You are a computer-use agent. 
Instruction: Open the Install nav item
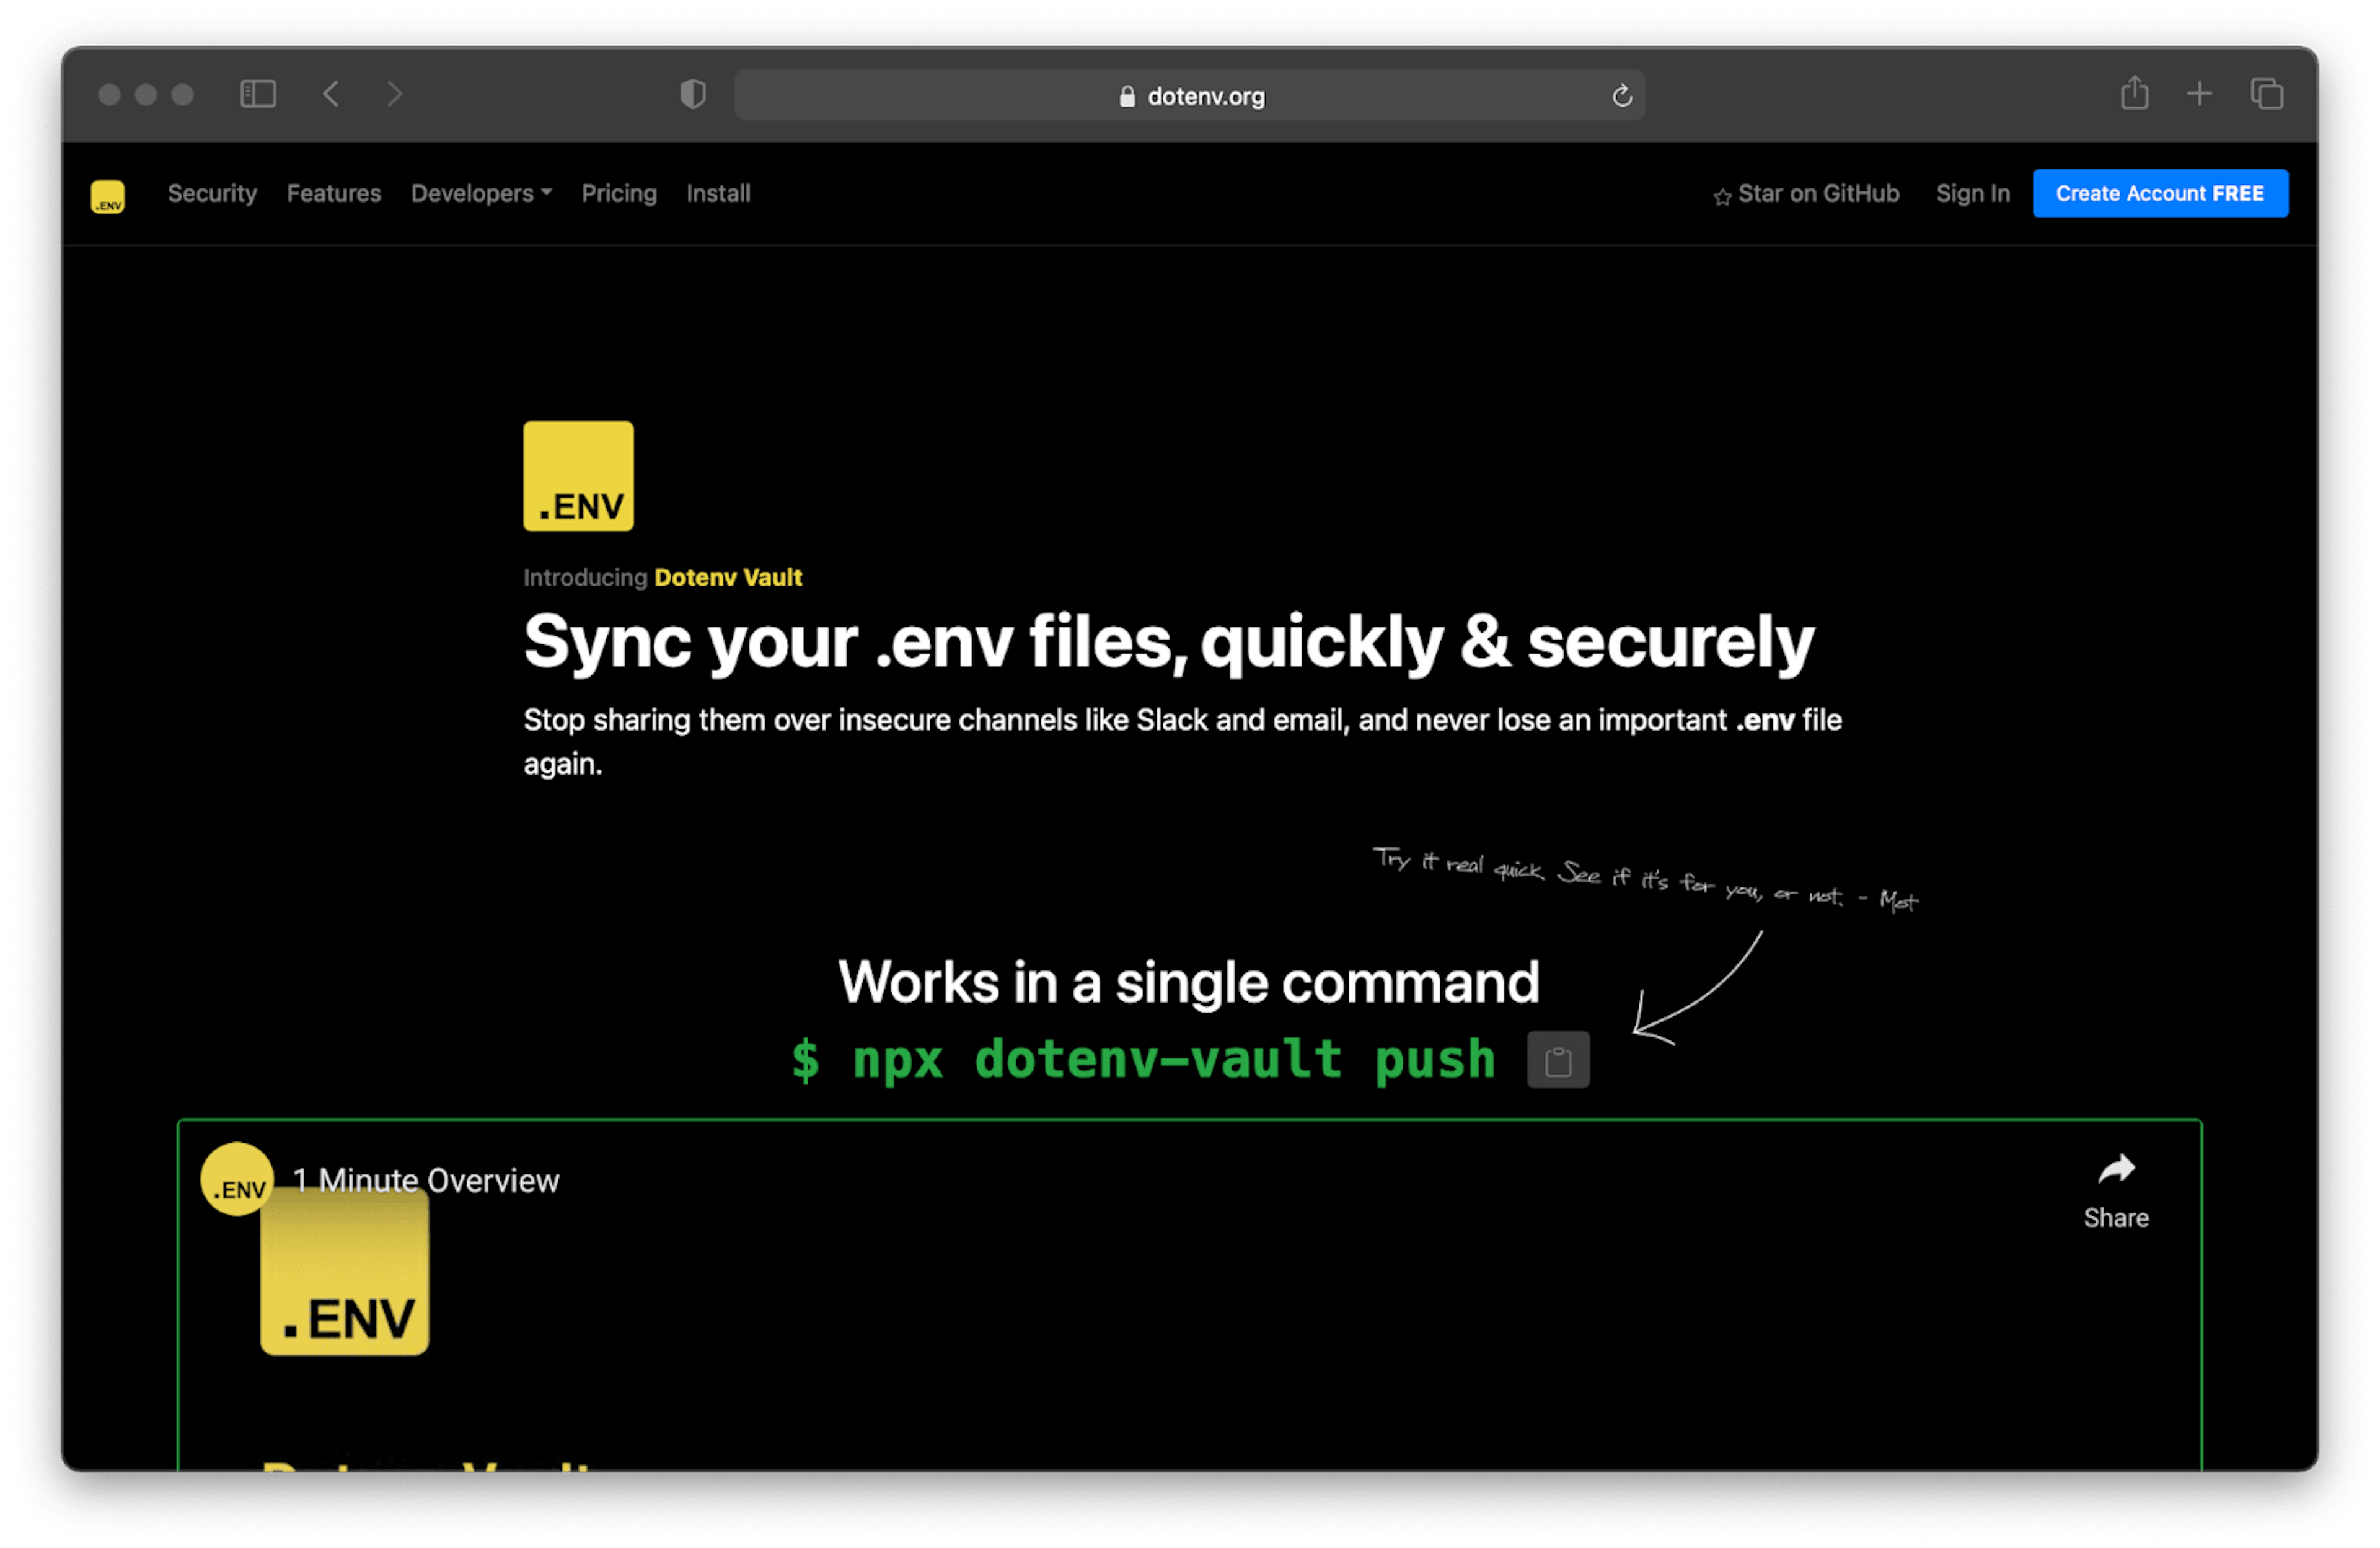coord(718,193)
